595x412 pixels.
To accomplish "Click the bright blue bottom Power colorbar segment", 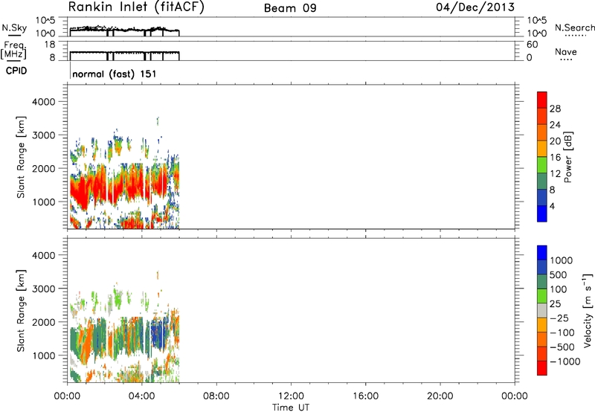I will pyautogui.click(x=542, y=213).
